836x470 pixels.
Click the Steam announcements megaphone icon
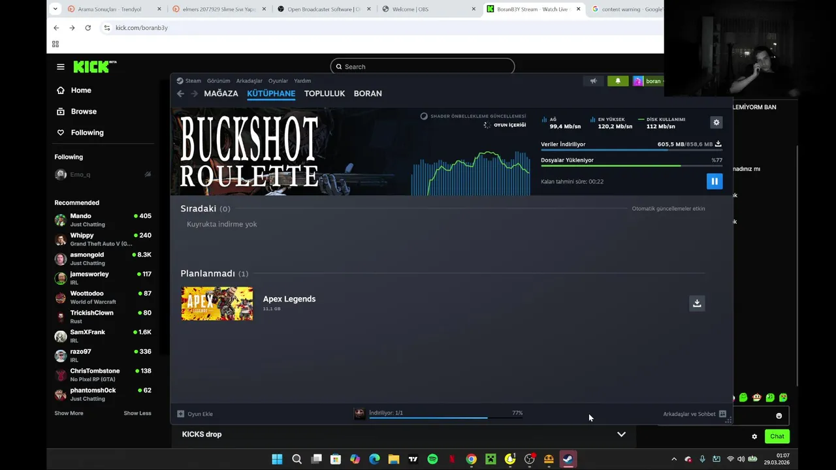(x=594, y=81)
